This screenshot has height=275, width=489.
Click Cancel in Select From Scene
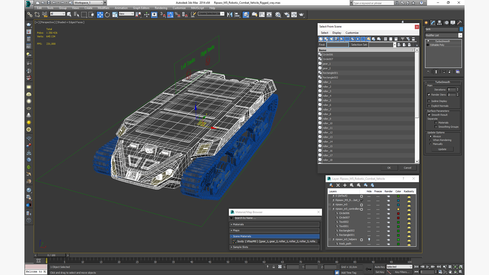[x=407, y=168]
